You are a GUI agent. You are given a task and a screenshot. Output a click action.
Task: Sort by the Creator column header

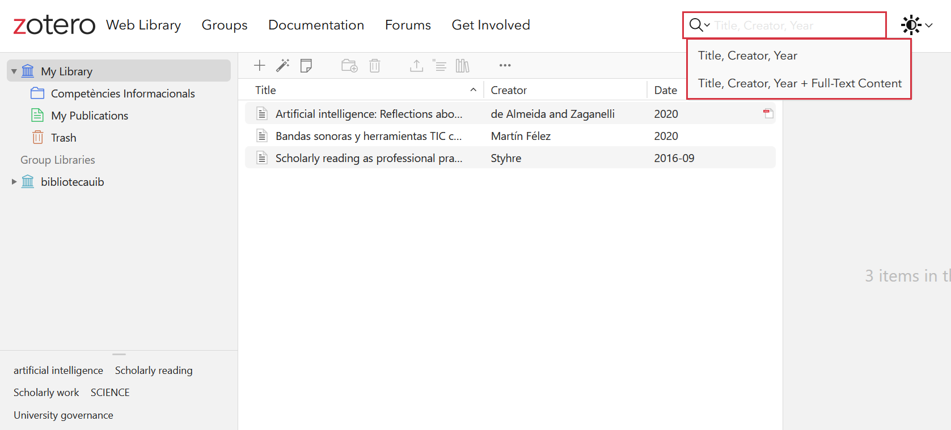(x=565, y=90)
